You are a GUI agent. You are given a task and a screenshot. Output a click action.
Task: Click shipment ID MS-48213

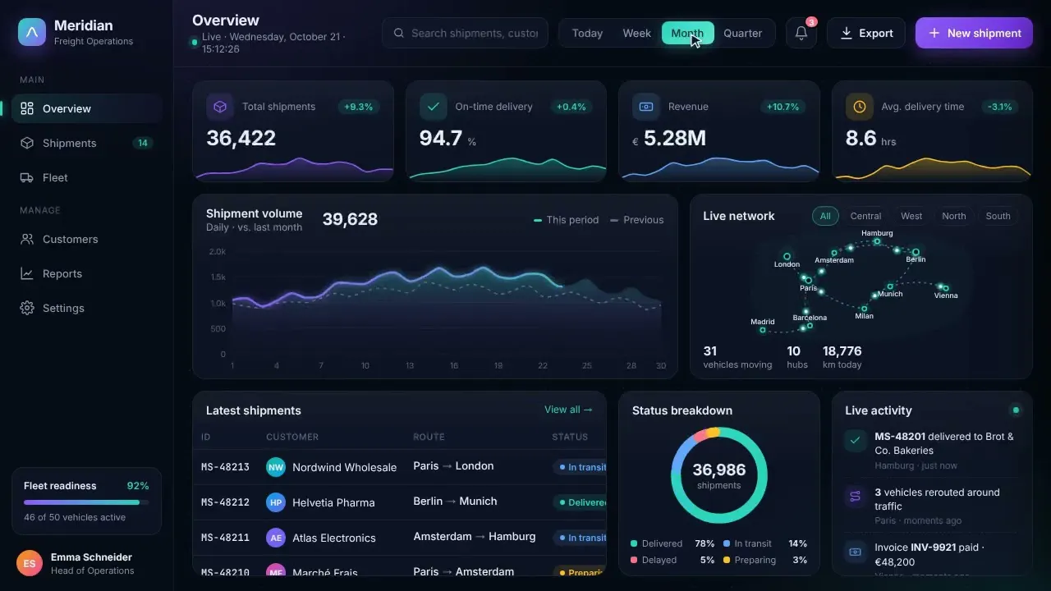point(225,467)
